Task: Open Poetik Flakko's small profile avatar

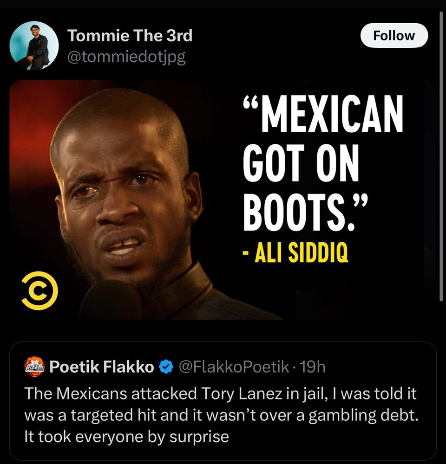Action: pyautogui.click(x=34, y=367)
